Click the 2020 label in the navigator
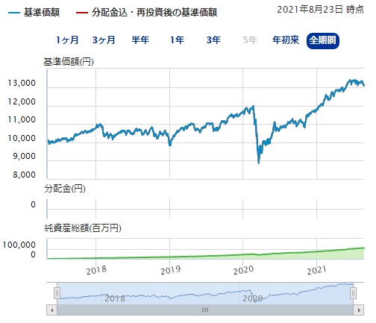Image resolution: width=376 pixels, height=323 pixels. point(253,298)
